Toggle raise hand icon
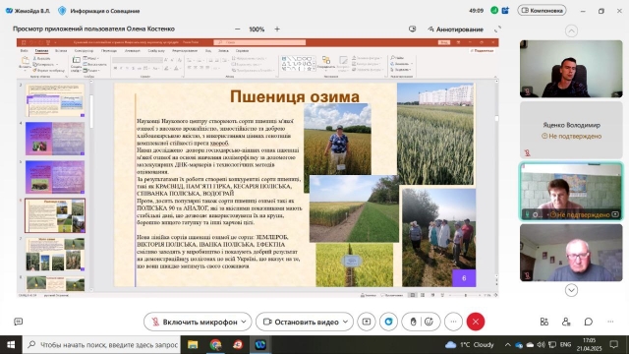Screen dimensions: 629x354 [413, 322]
